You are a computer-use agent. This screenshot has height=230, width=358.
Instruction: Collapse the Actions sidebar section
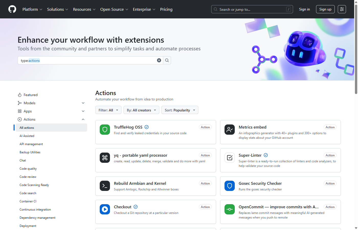(83, 119)
